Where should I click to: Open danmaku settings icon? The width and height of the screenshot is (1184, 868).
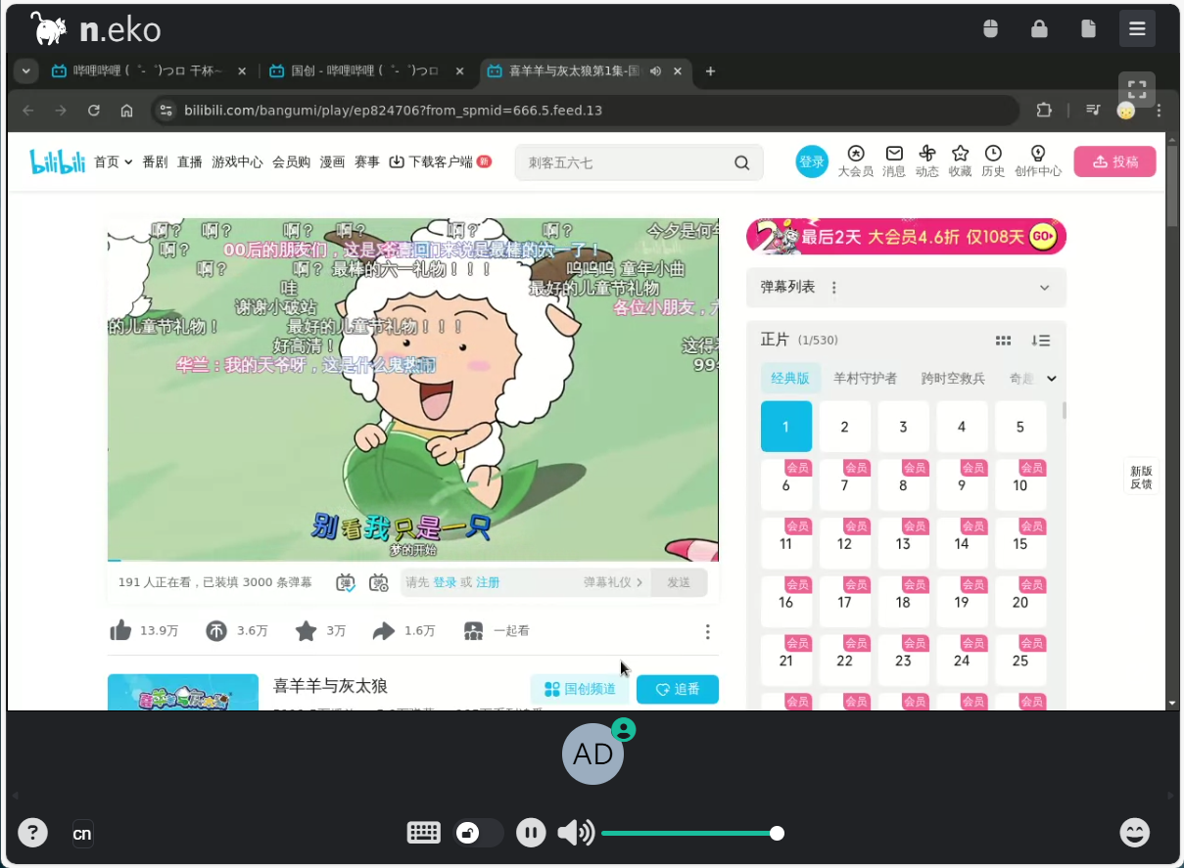click(x=379, y=582)
